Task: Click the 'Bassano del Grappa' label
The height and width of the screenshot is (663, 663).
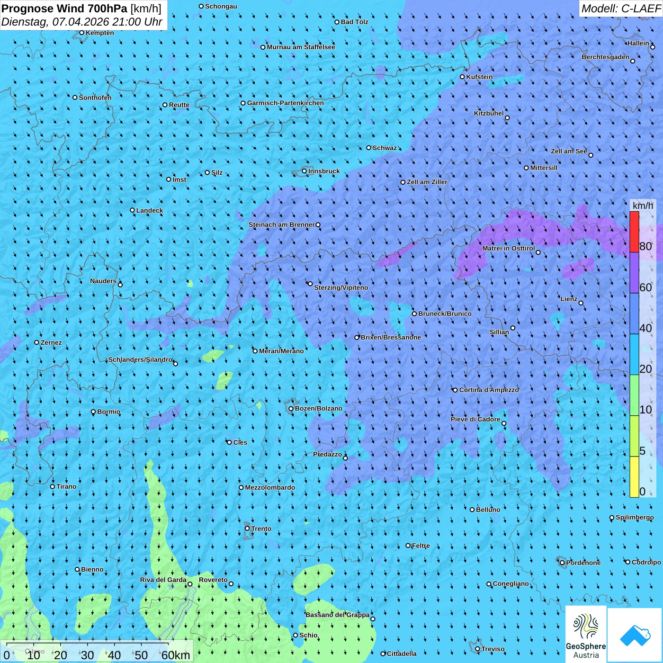Action: tap(338, 615)
